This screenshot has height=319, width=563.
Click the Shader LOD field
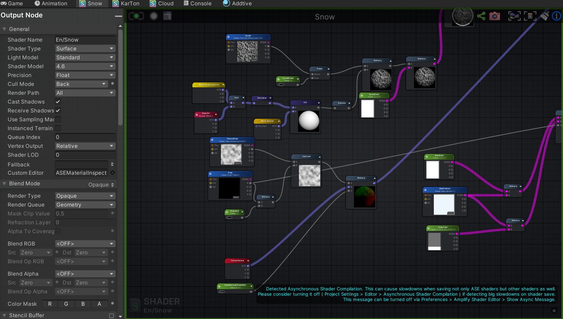(85, 155)
